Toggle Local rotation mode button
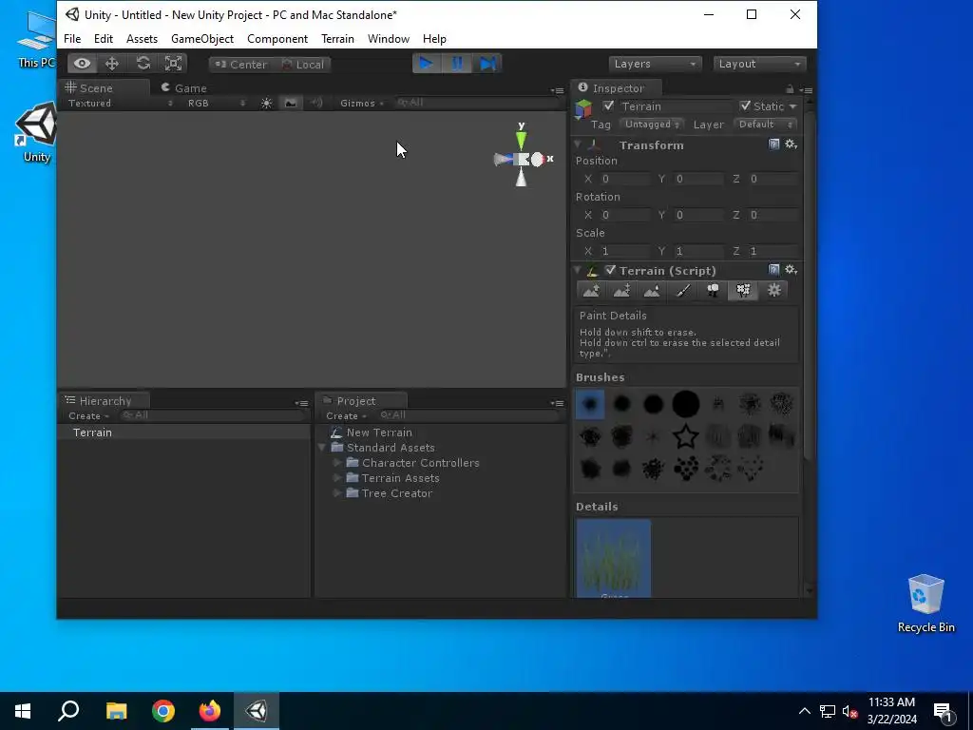The image size is (973, 730). coord(303,64)
